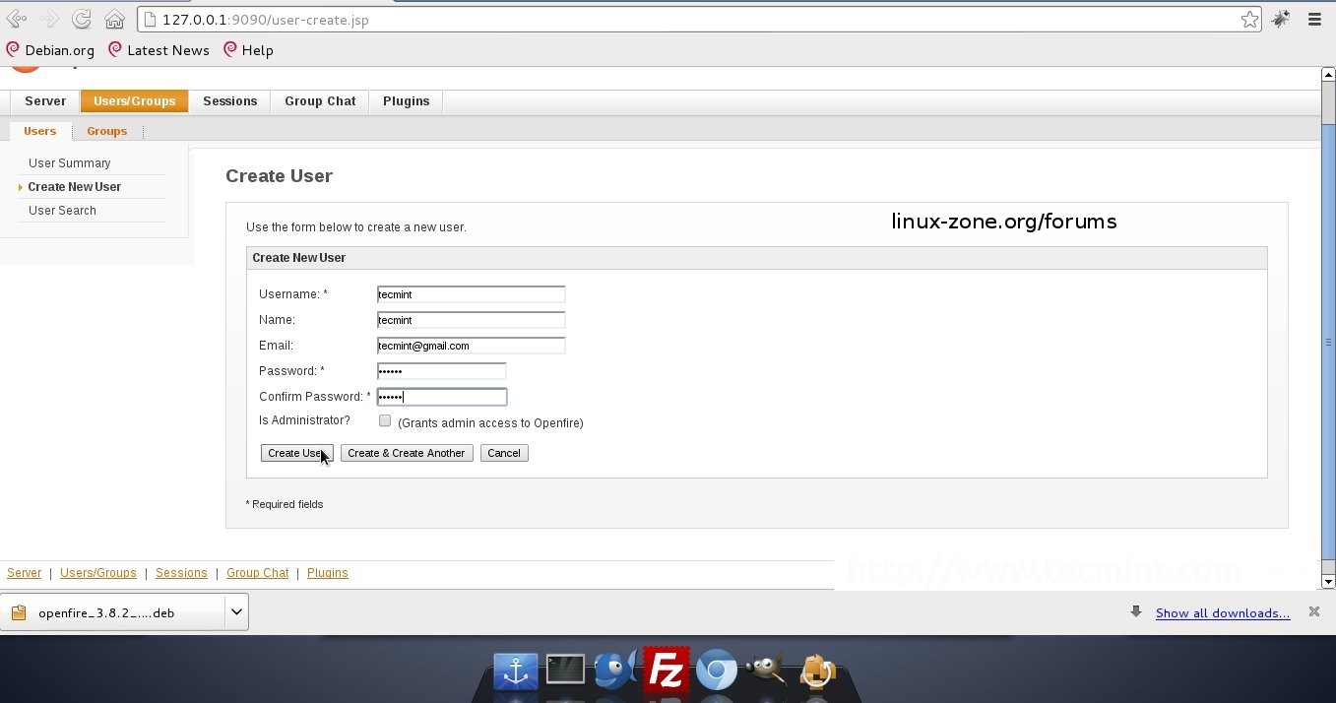Enable the Is Administrator checkbox
The width and height of the screenshot is (1336, 703).
[x=385, y=420]
